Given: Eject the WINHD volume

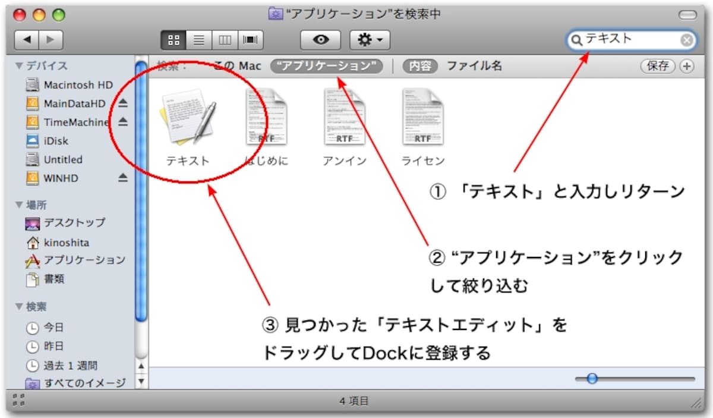Looking at the screenshot, I should [122, 178].
